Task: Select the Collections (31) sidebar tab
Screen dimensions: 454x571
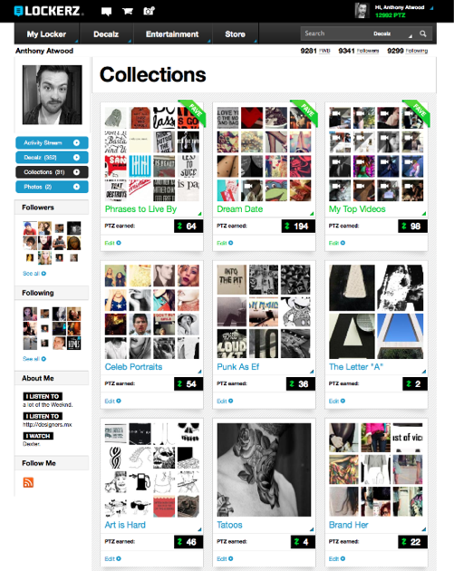Action: pos(52,172)
